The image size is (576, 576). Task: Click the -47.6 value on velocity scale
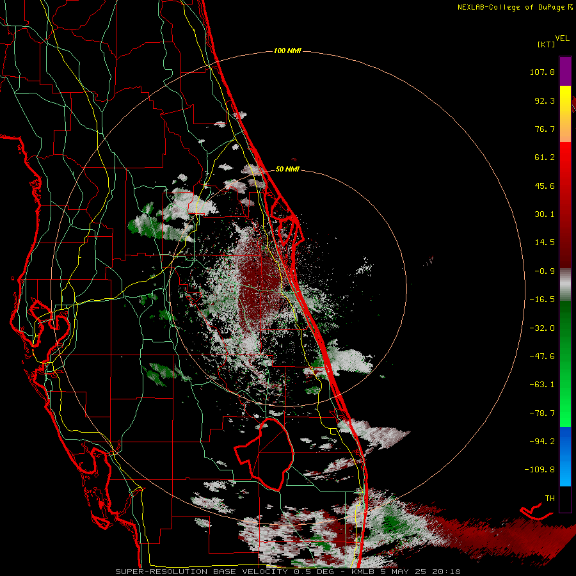[542, 356]
